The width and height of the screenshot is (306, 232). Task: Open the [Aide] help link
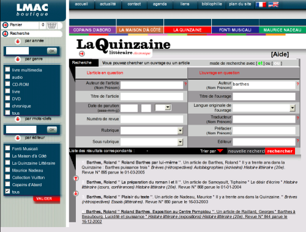pyautogui.click(x=280, y=54)
